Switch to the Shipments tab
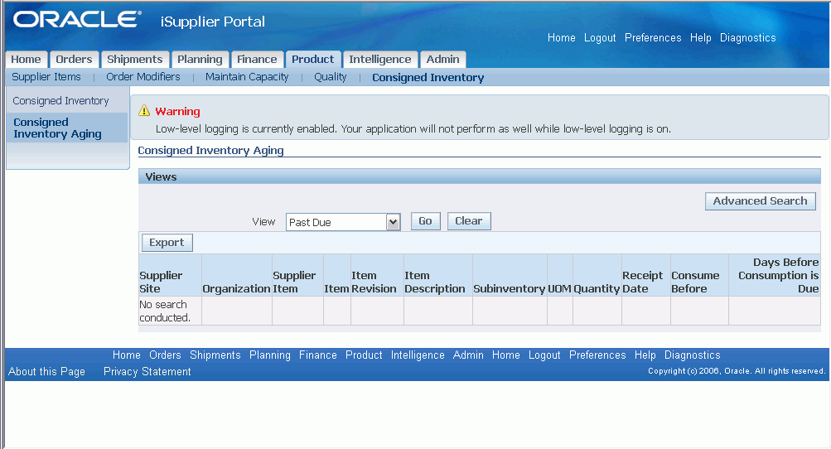 134,60
